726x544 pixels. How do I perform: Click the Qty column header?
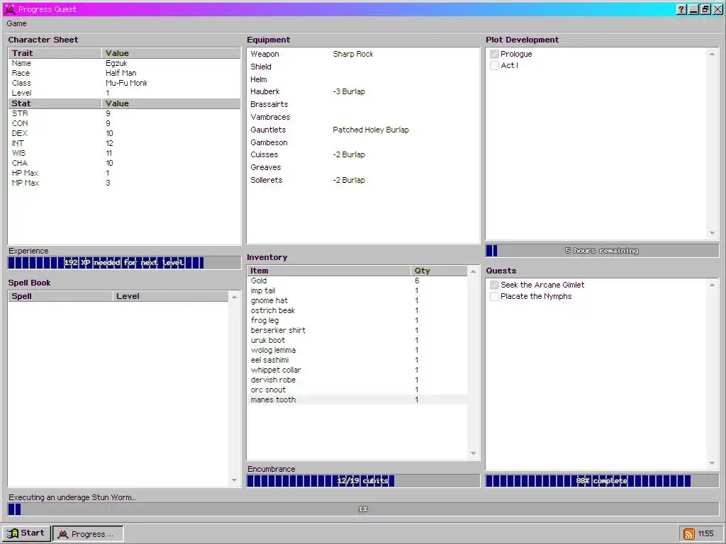coord(439,271)
